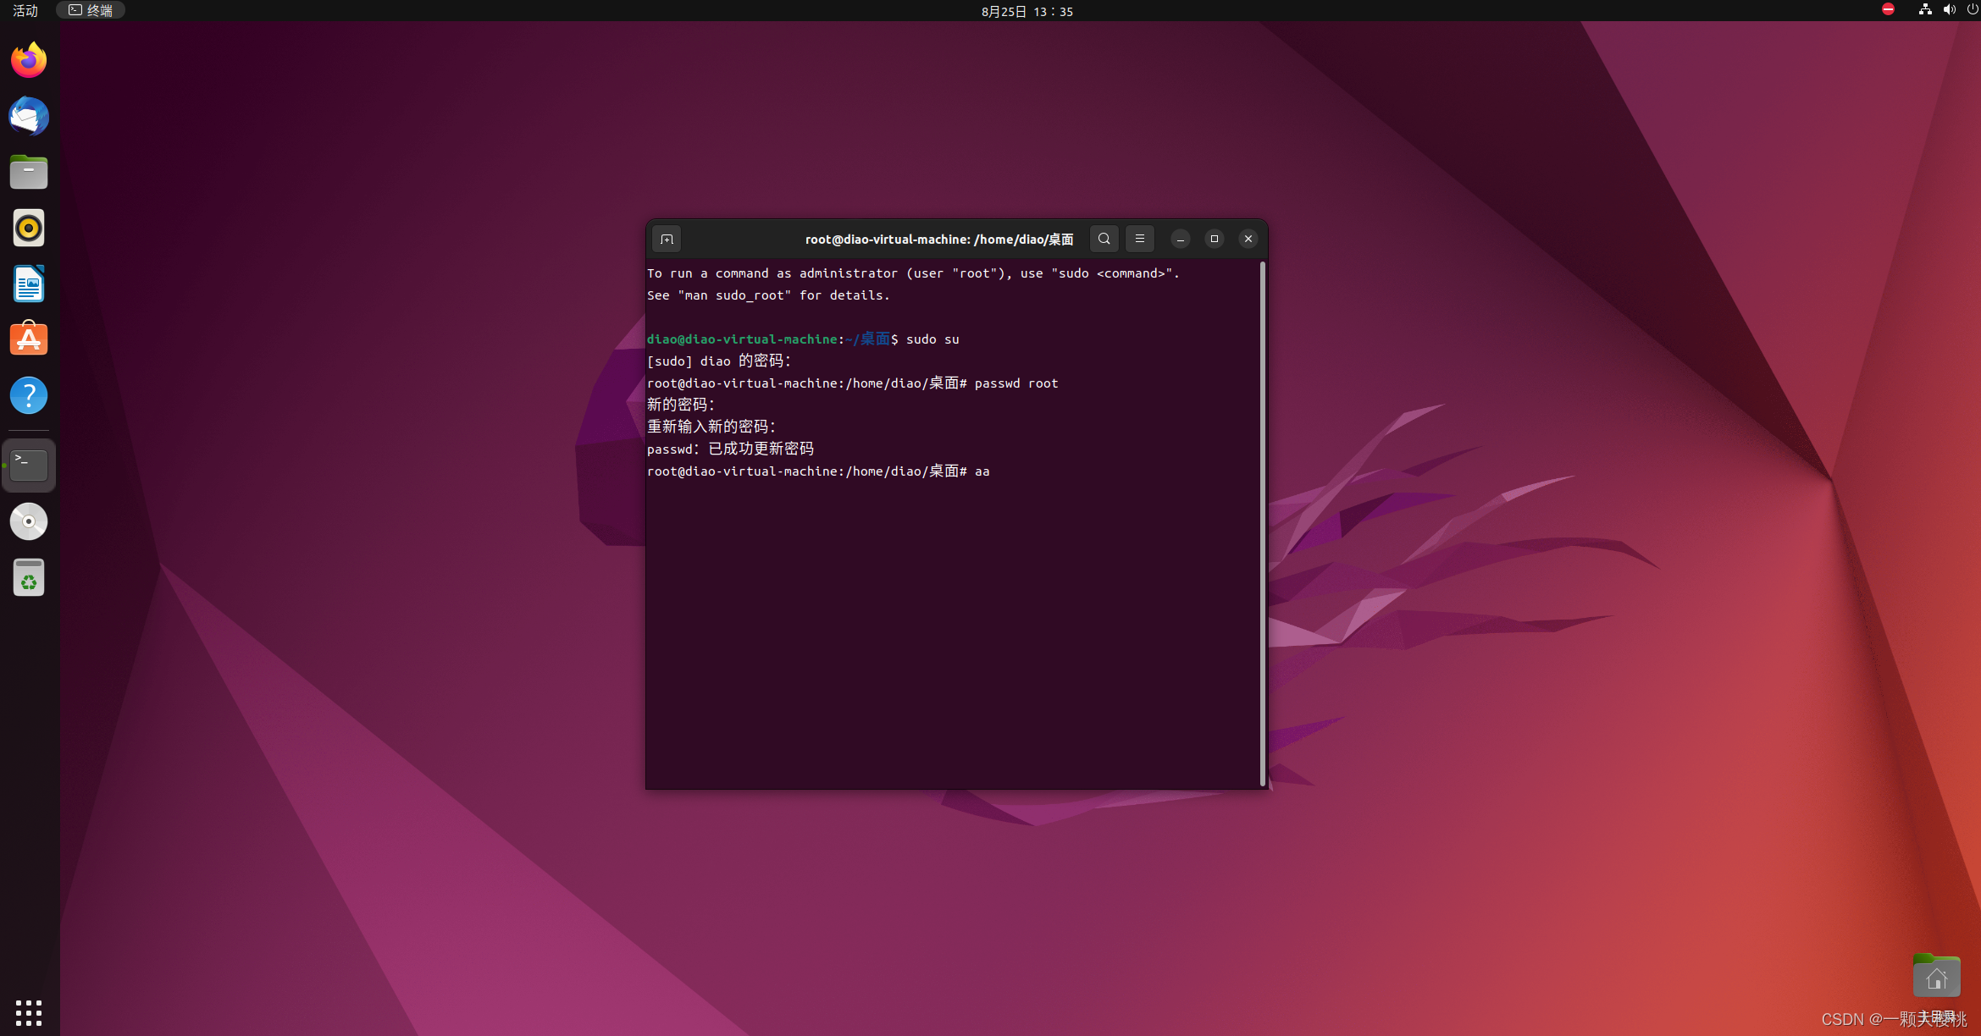Open Rhythmbox music player in the dock

[x=29, y=229]
